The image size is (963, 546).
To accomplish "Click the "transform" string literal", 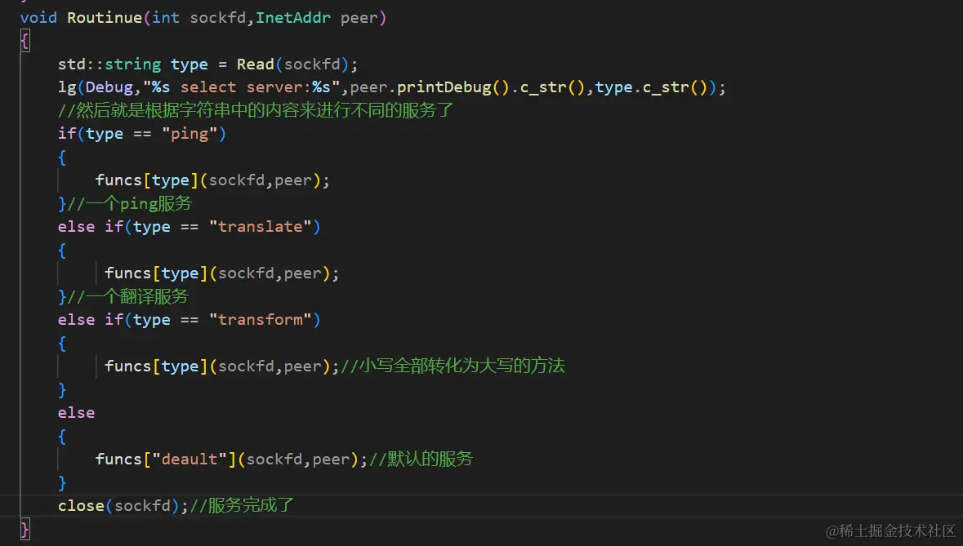I will [261, 320].
